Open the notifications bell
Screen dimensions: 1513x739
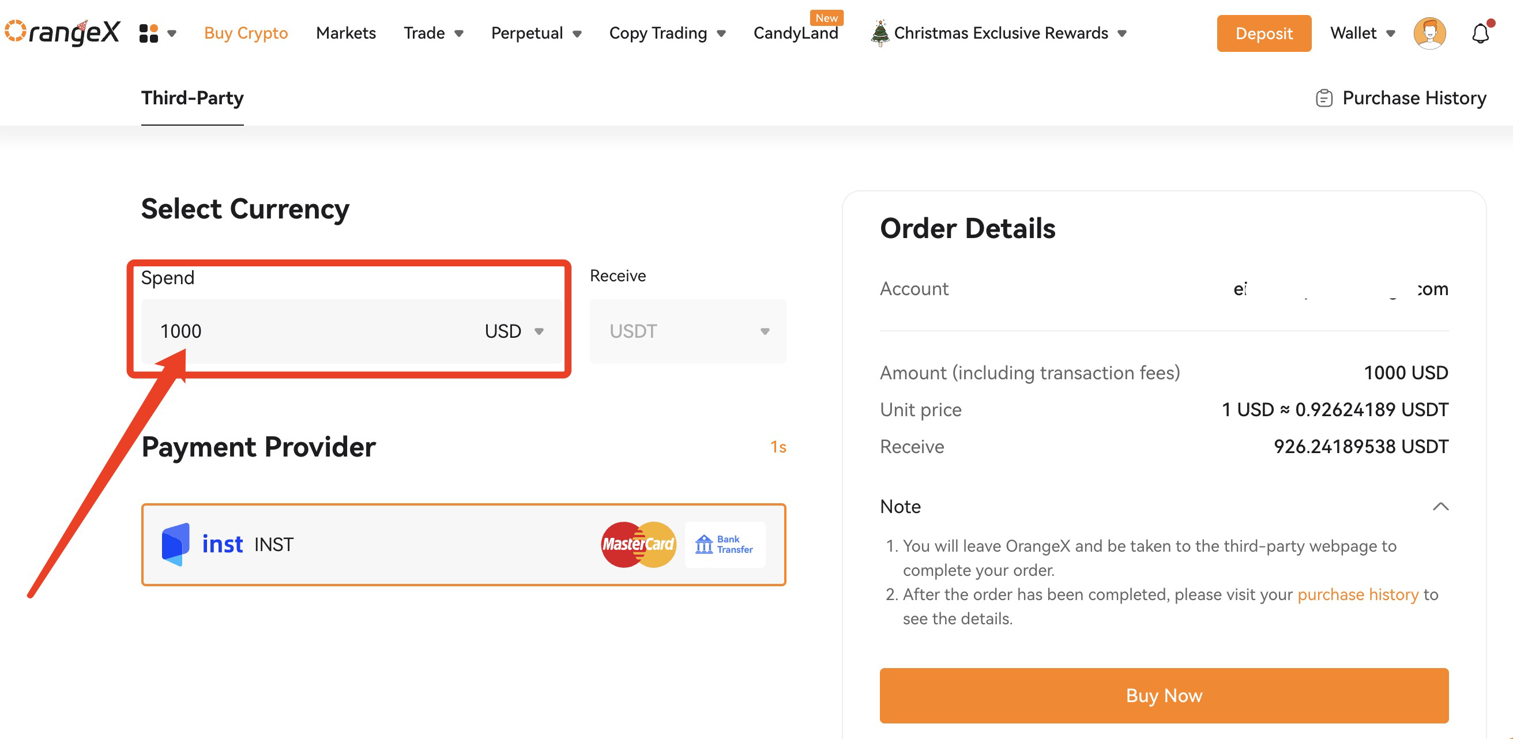point(1481,33)
